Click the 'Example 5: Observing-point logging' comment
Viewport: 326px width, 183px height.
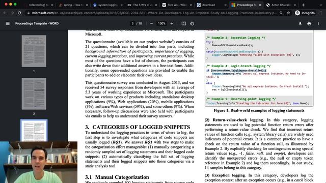pyautogui.click(x=241, y=99)
